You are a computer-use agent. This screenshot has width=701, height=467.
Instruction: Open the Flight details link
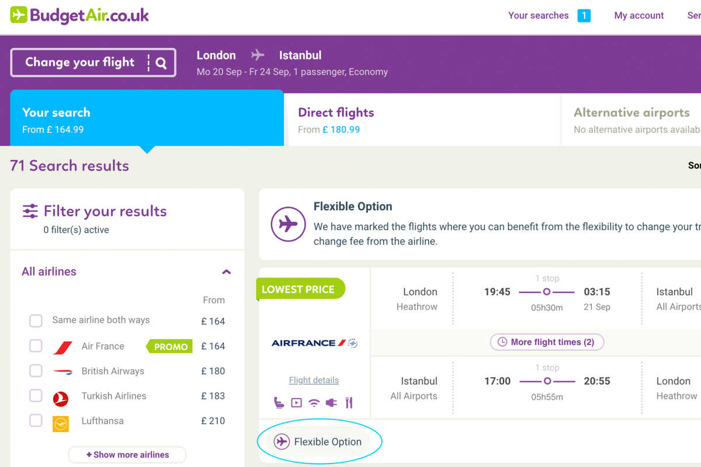pyautogui.click(x=314, y=380)
